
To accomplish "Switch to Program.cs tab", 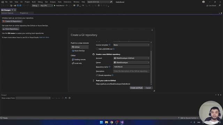I will [24, 13].
